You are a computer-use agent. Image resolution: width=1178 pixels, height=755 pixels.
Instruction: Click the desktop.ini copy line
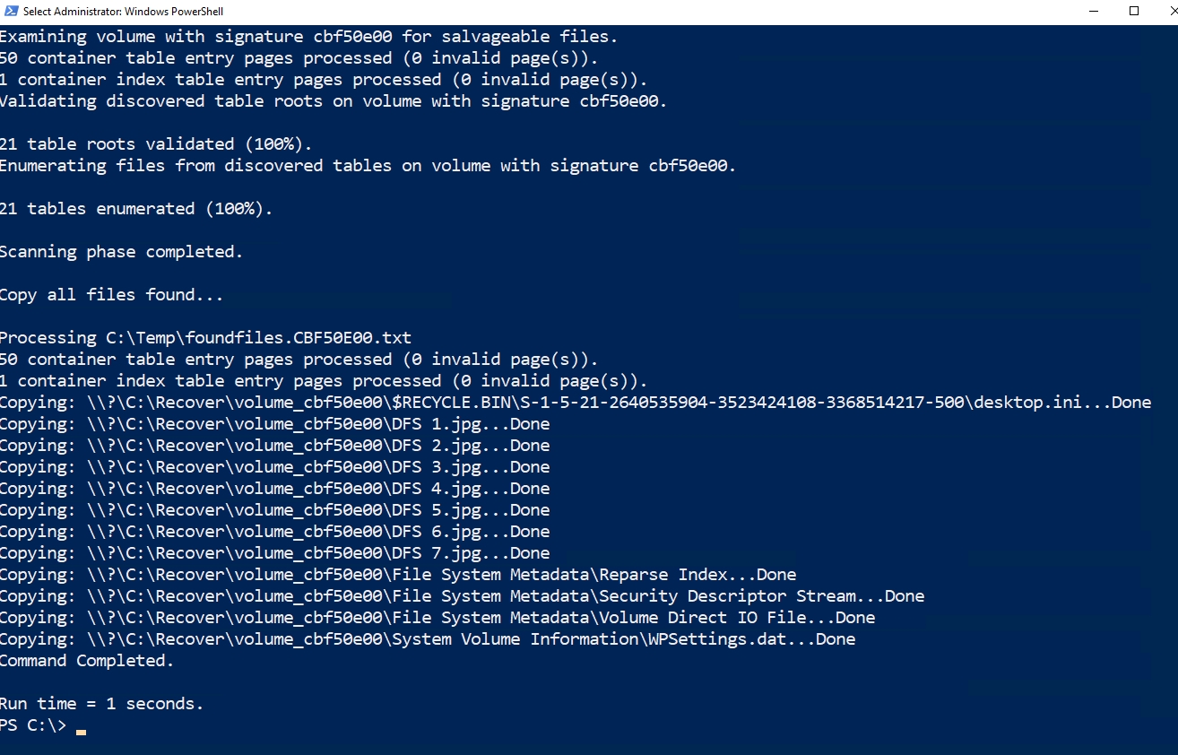tap(574, 403)
